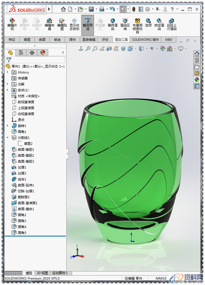Select 切除-加厚1 feature

(23, 191)
